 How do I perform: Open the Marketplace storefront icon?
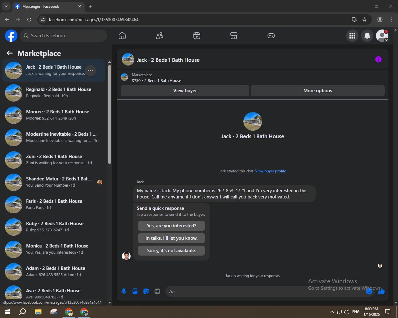[x=234, y=36]
